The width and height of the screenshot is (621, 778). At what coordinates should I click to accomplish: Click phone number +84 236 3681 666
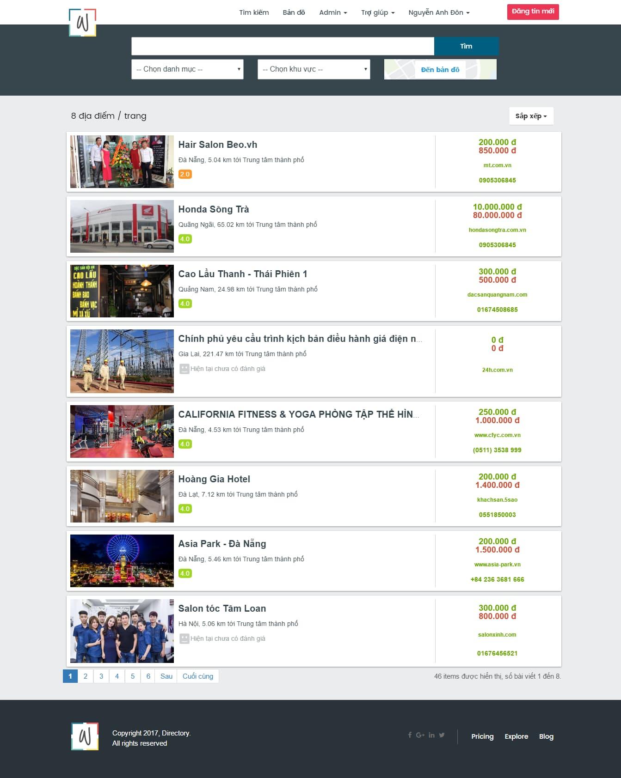click(x=498, y=579)
